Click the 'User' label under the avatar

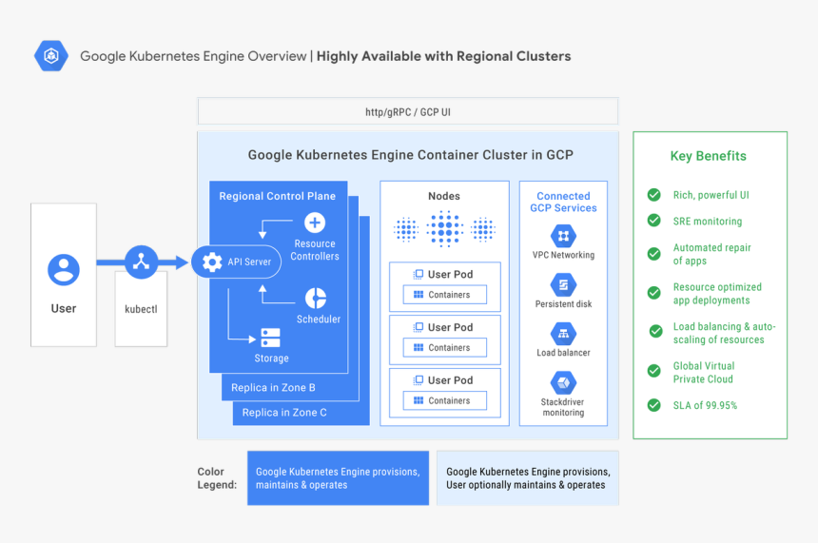tap(64, 308)
